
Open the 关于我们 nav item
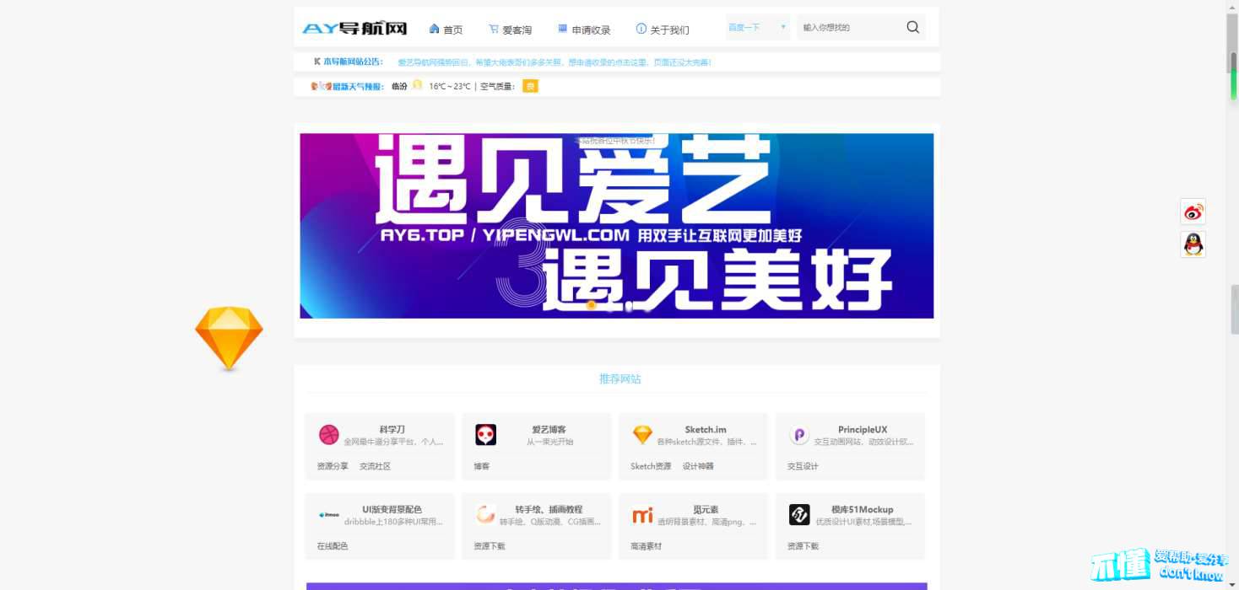click(663, 29)
